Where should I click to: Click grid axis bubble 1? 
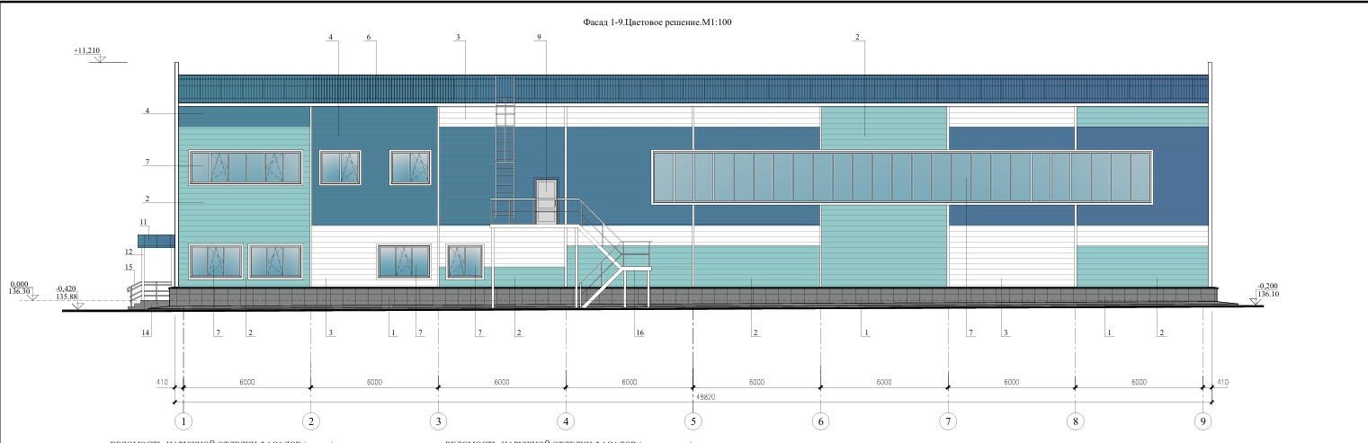[x=183, y=420]
